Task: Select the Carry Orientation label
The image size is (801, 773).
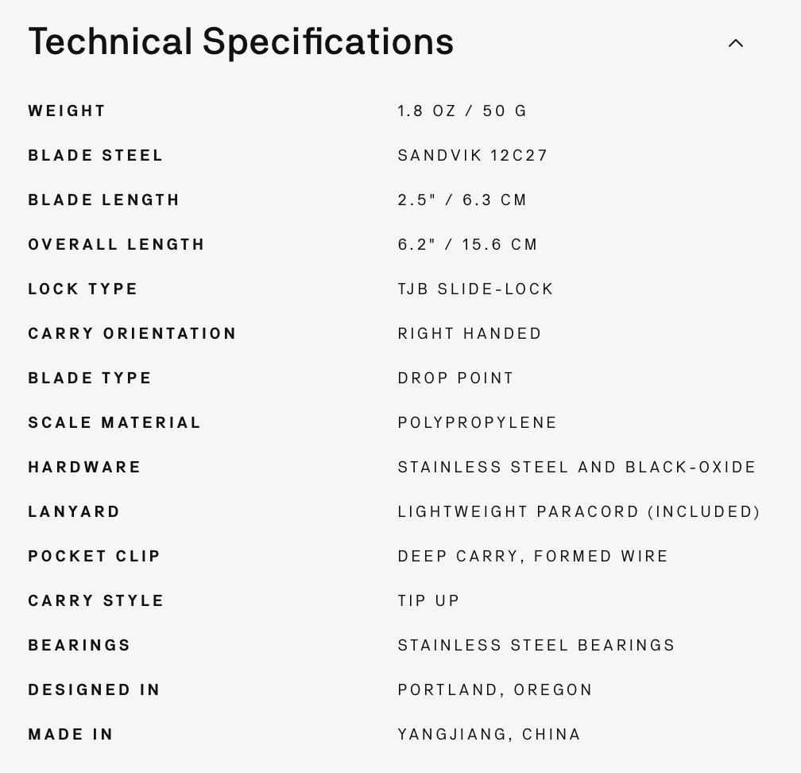Action: (x=133, y=334)
